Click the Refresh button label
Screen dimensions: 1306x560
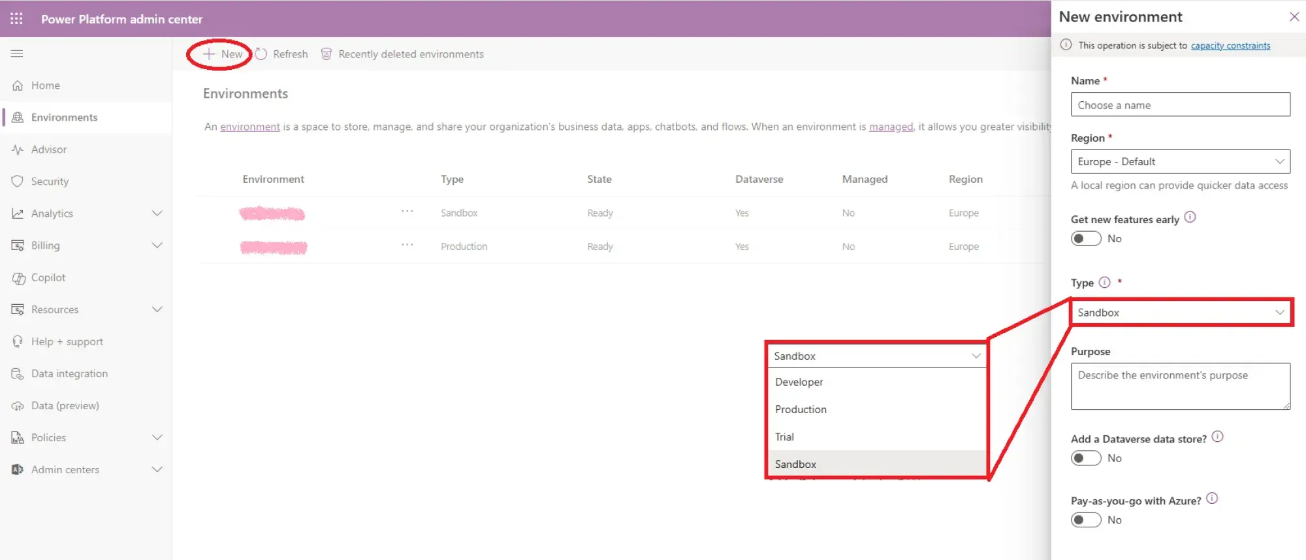290,54
